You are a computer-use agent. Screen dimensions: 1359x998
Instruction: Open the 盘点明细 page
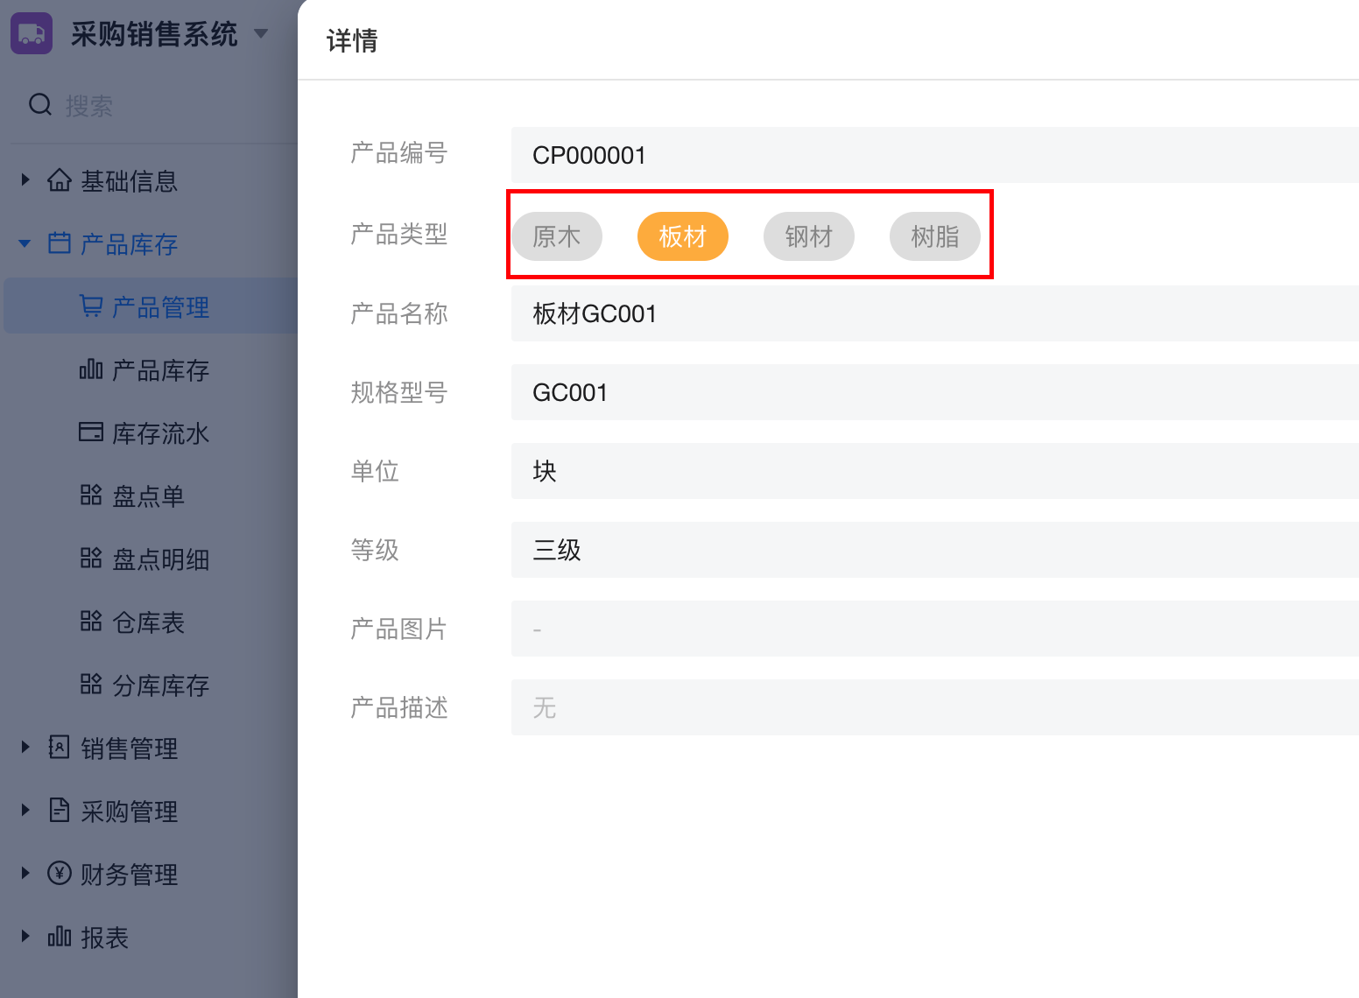click(160, 559)
